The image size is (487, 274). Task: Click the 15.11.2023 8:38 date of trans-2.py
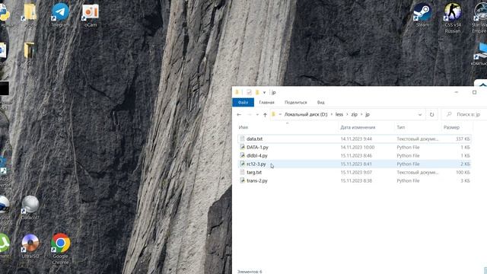pyautogui.click(x=356, y=181)
